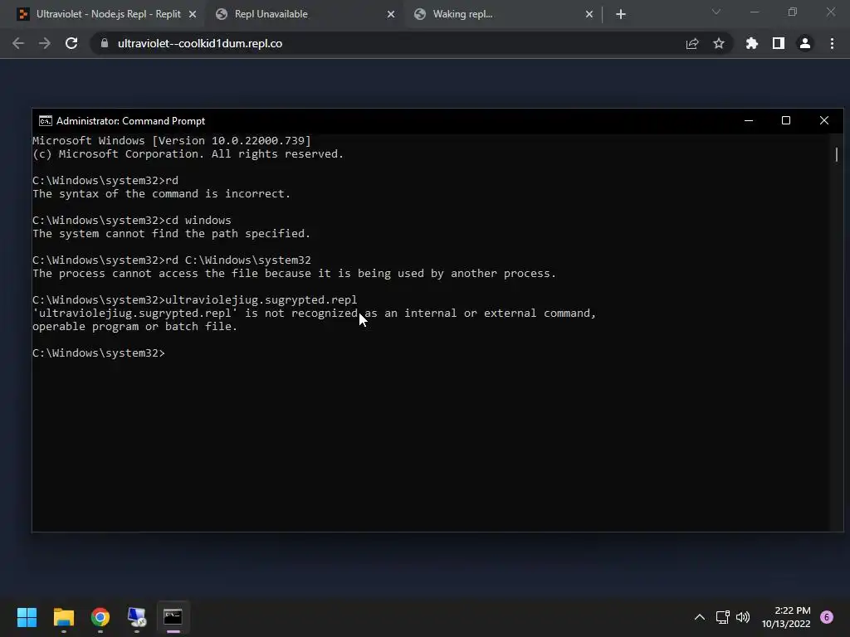Close the Ultraviolet Node.js Repl tab
Viewport: 850px width, 637px height.
click(193, 15)
